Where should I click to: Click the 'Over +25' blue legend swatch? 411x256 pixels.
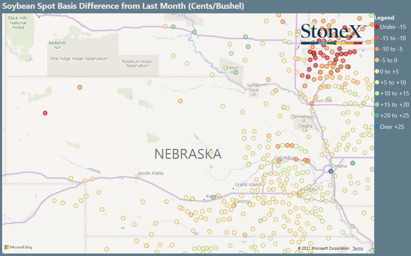click(377, 127)
